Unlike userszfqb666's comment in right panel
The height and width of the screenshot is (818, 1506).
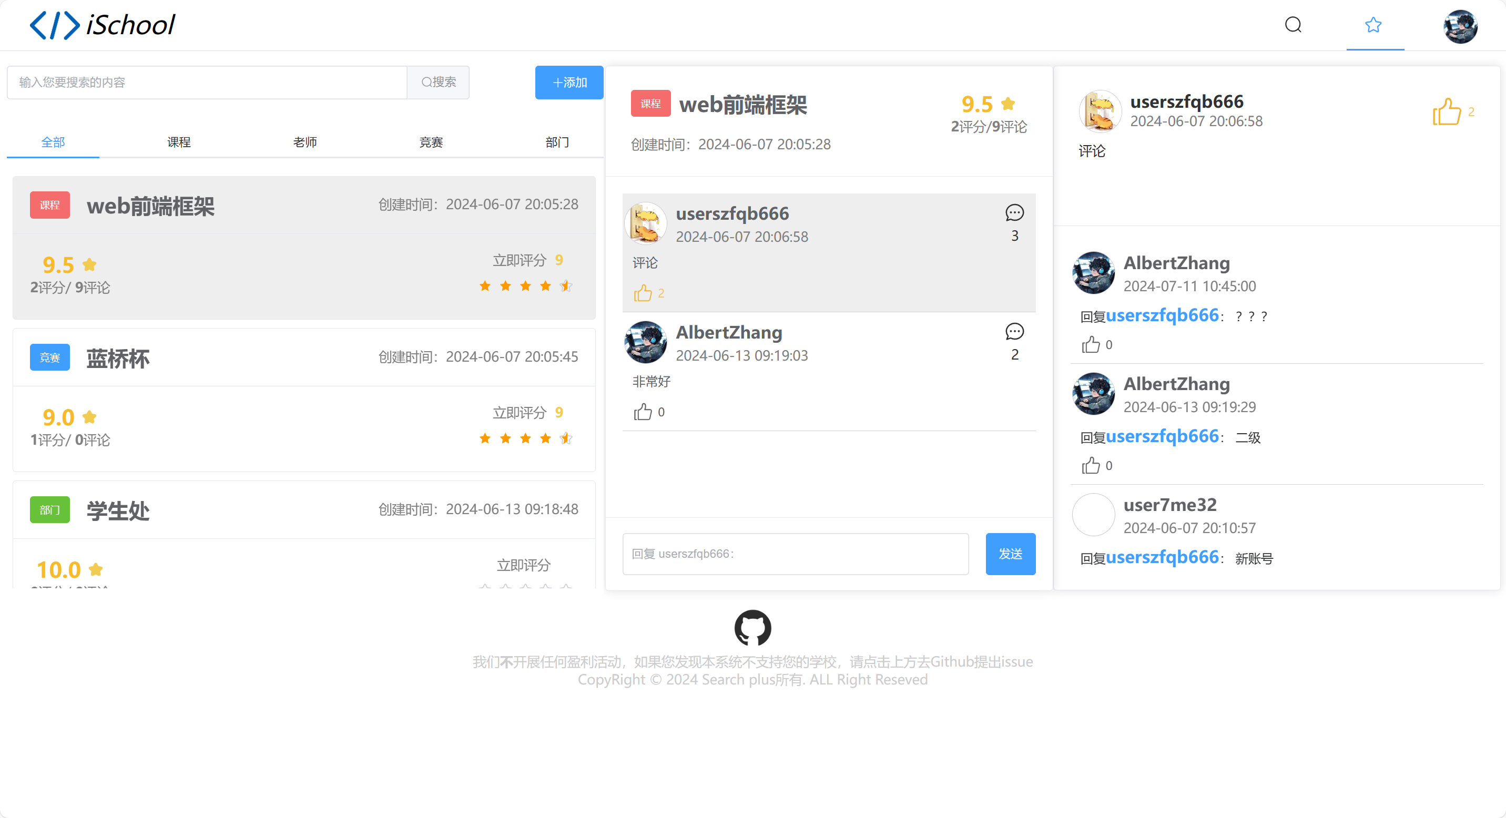pyautogui.click(x=1447, y=111)
